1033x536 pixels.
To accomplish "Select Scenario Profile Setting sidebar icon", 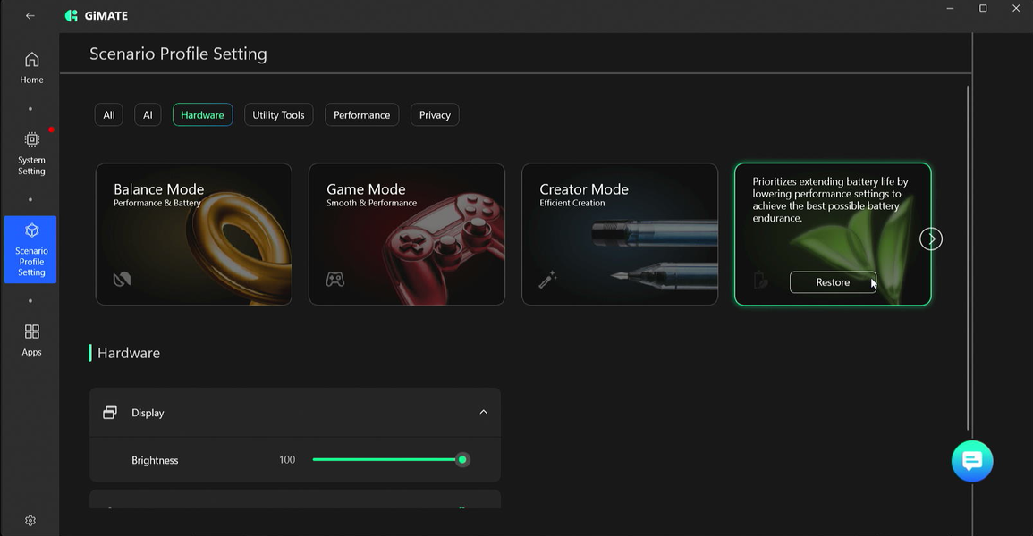I will (31, 230).
